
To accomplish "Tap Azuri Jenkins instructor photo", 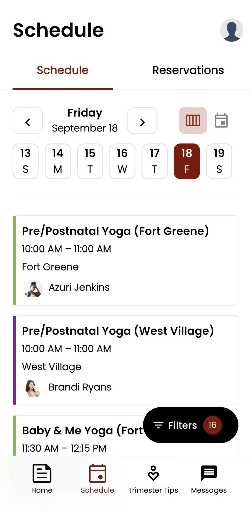I will coord(33,288).
